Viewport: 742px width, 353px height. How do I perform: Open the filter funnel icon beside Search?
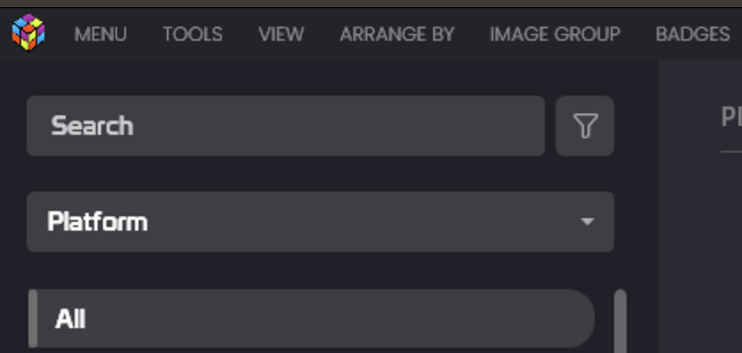[x=585, y=126]
